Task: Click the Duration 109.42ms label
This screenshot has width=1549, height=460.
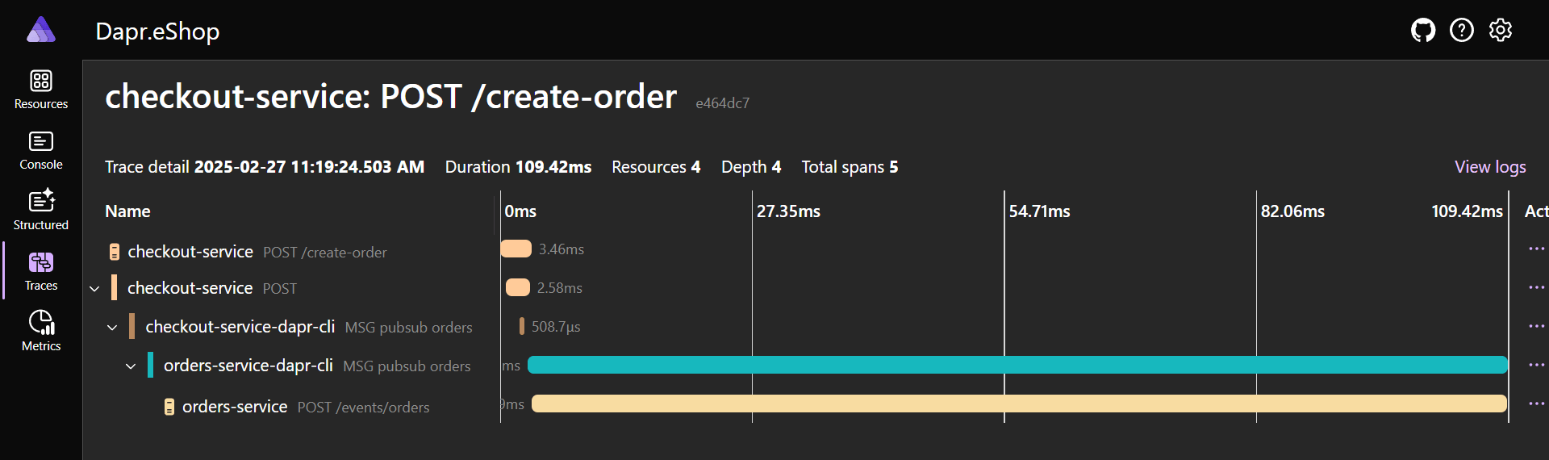Action: click(518, 167)
